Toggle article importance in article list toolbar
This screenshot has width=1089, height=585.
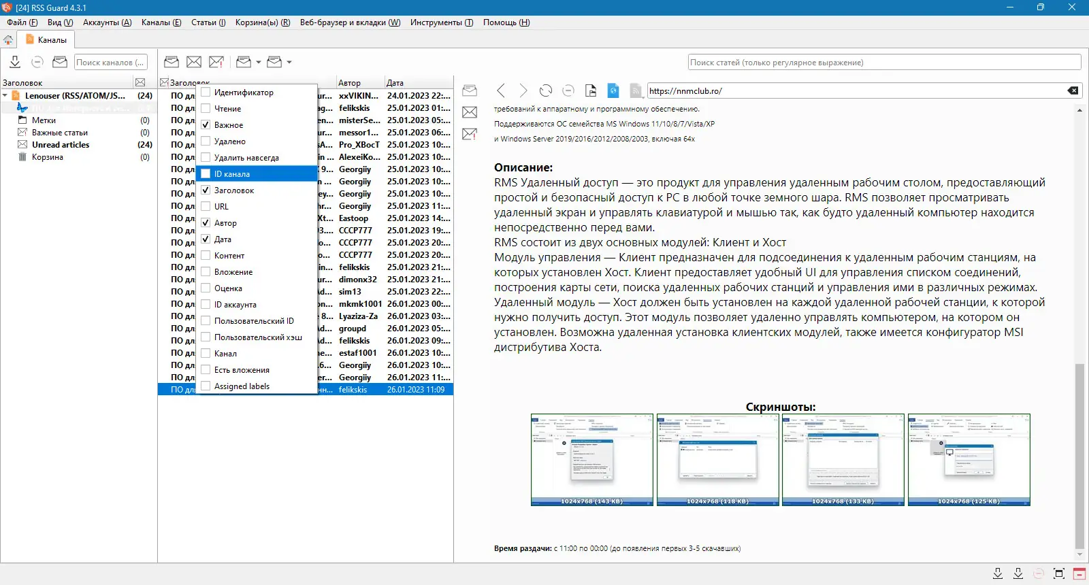(216, 62)
